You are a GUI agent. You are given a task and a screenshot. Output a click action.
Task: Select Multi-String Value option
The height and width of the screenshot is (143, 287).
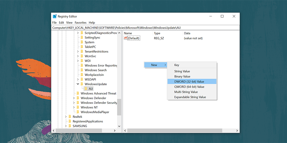pos(192,92)
